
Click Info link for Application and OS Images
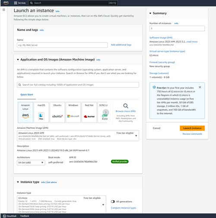98,60
